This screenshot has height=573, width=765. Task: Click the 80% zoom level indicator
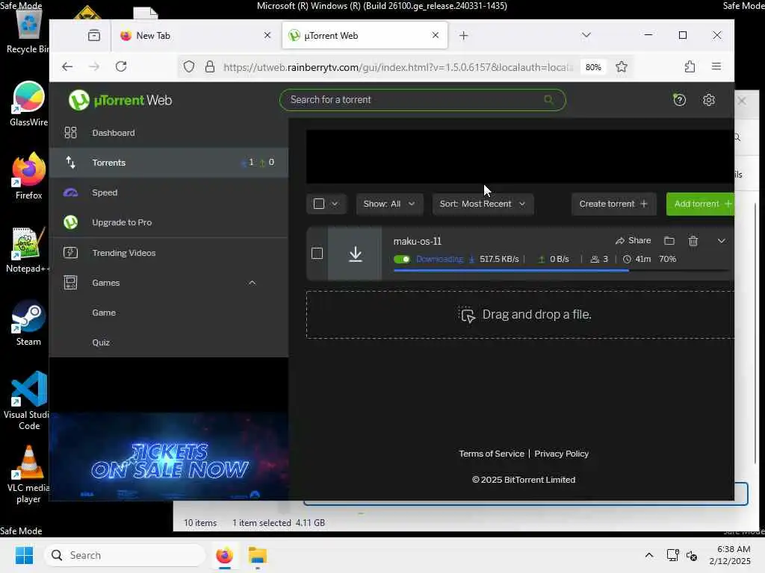click(592, 66)
